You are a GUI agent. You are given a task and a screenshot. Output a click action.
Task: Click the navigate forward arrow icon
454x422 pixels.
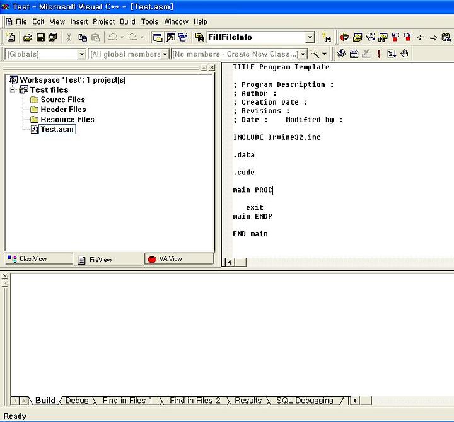pyautogui.click(x=433, y=38)
